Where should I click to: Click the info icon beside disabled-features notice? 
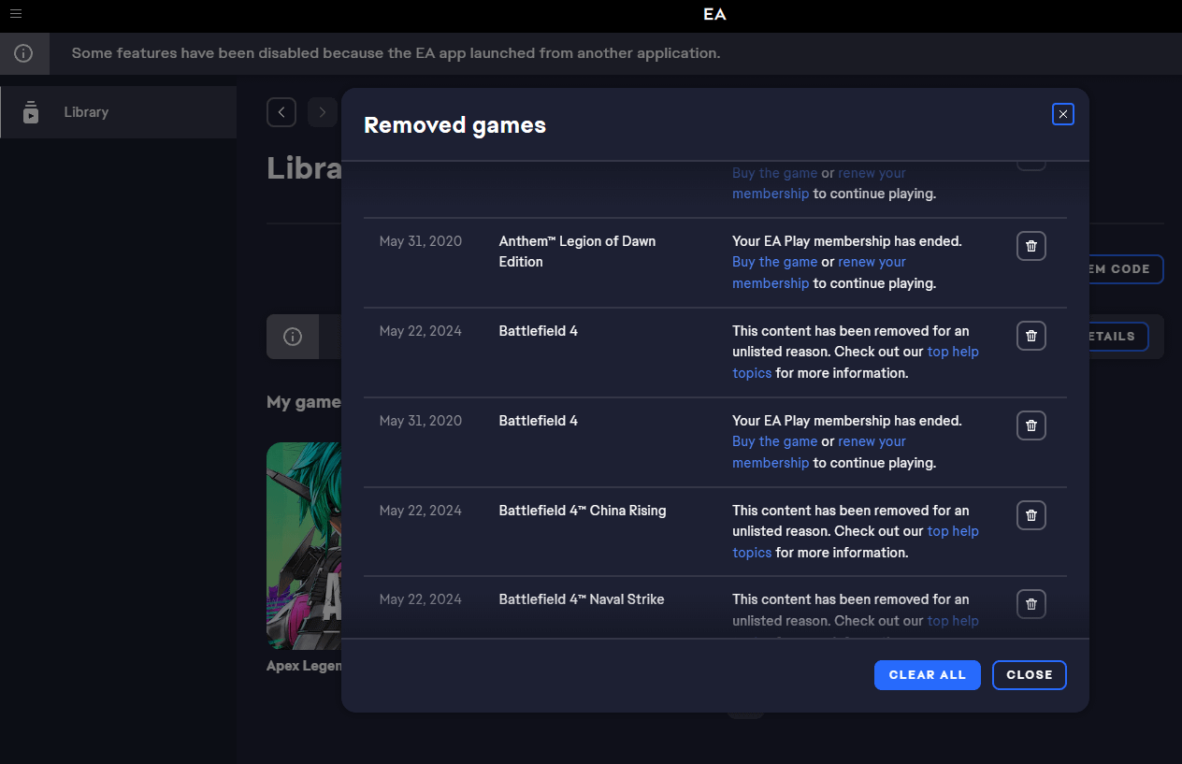tap(24, 53)
